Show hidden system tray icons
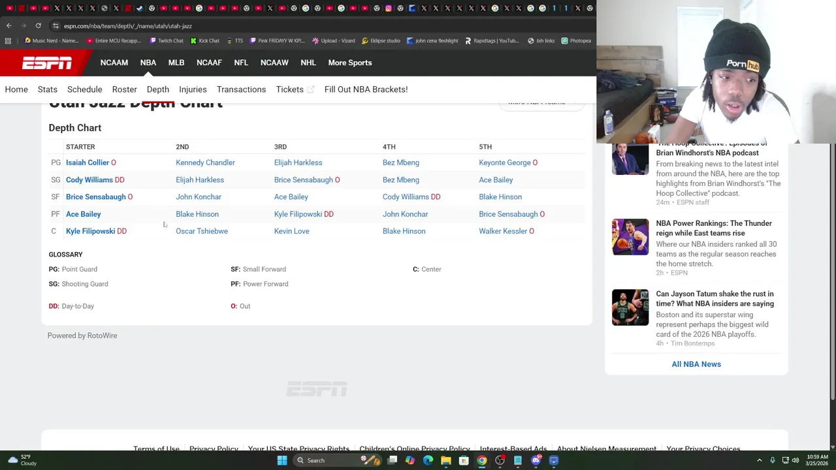Image resolution: width=836 pixels, height=470 pixels. pos(759,460)
